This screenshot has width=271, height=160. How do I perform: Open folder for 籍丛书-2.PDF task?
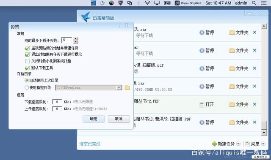pyautogui.click(x=239, y=104)
